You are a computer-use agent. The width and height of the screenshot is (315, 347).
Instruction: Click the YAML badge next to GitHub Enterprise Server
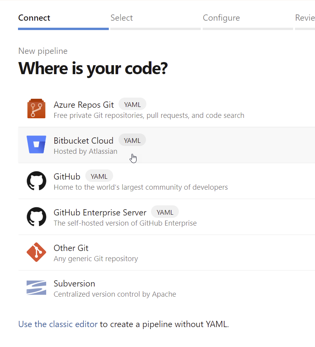coord(165,212)
